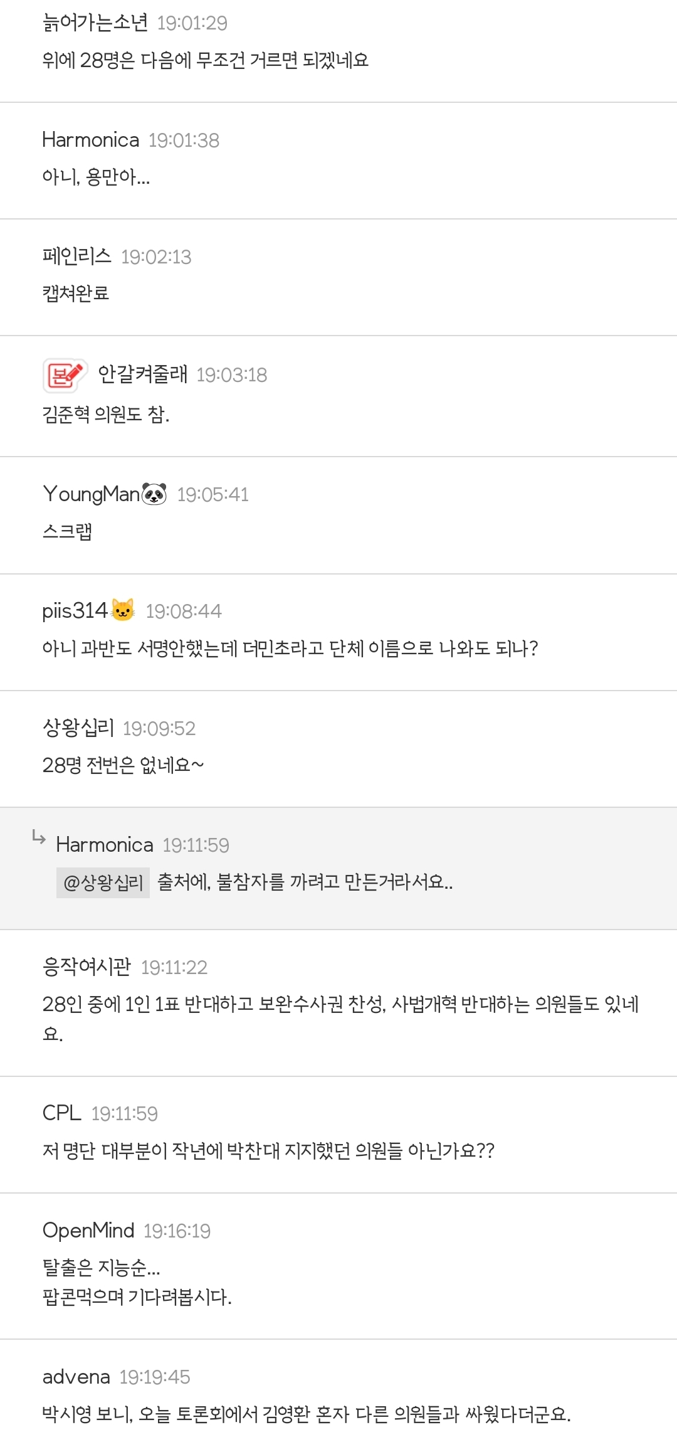
Task: Open the 안갈켜줄래 username
Action: [142, 374]
